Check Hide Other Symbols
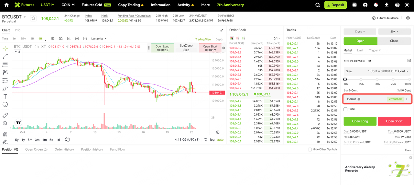Image resolution: width=414 pixels, height=185 pixels. [310, 149]
